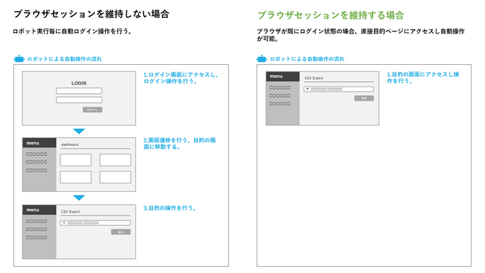Click the top menu row in right-side mockup sidebar
This screenshot has height=273, width=485.
click(280, 87)
